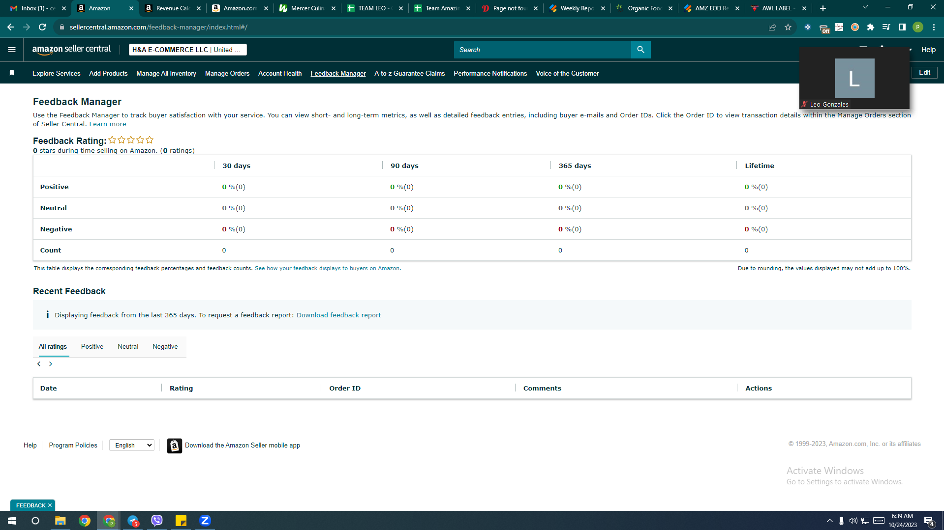Switch to the Mercer Culin browser tab

pos(306,8)
